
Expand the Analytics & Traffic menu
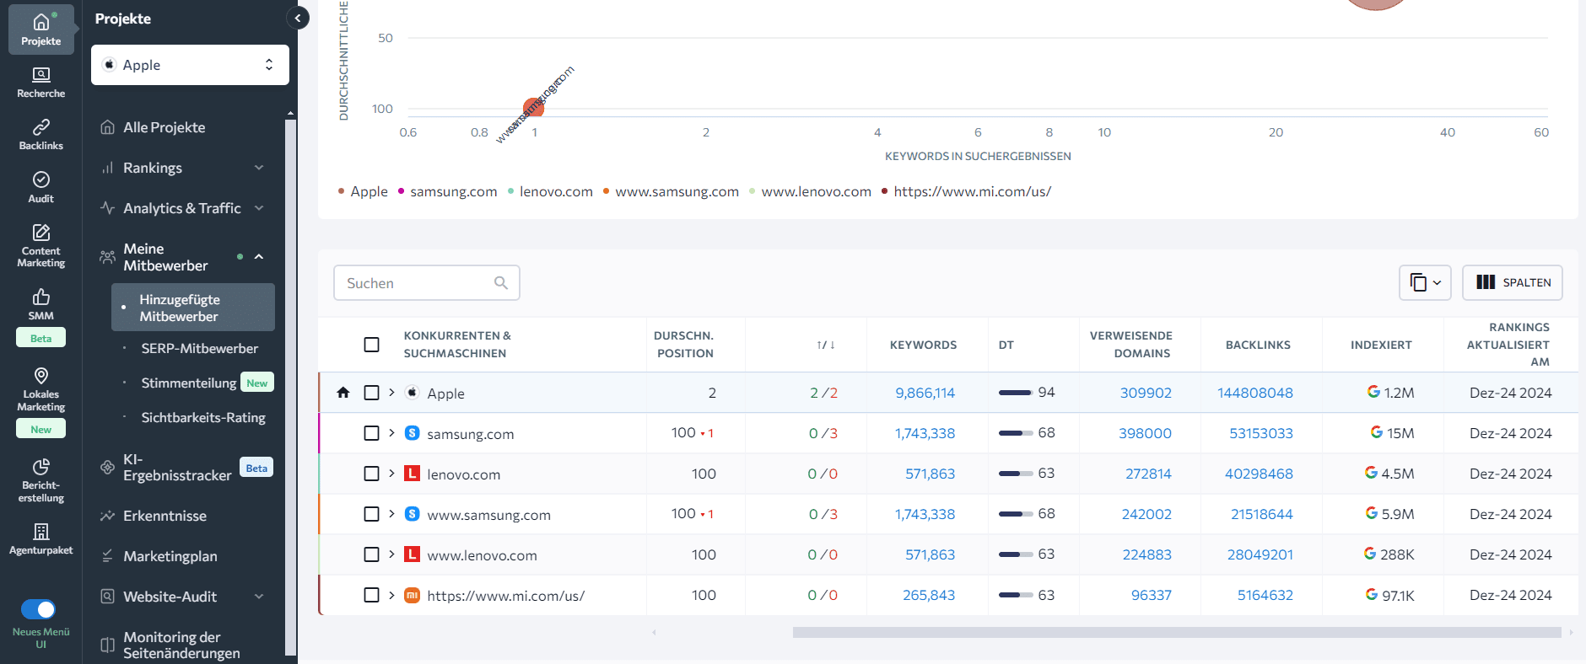coord(259,208)
